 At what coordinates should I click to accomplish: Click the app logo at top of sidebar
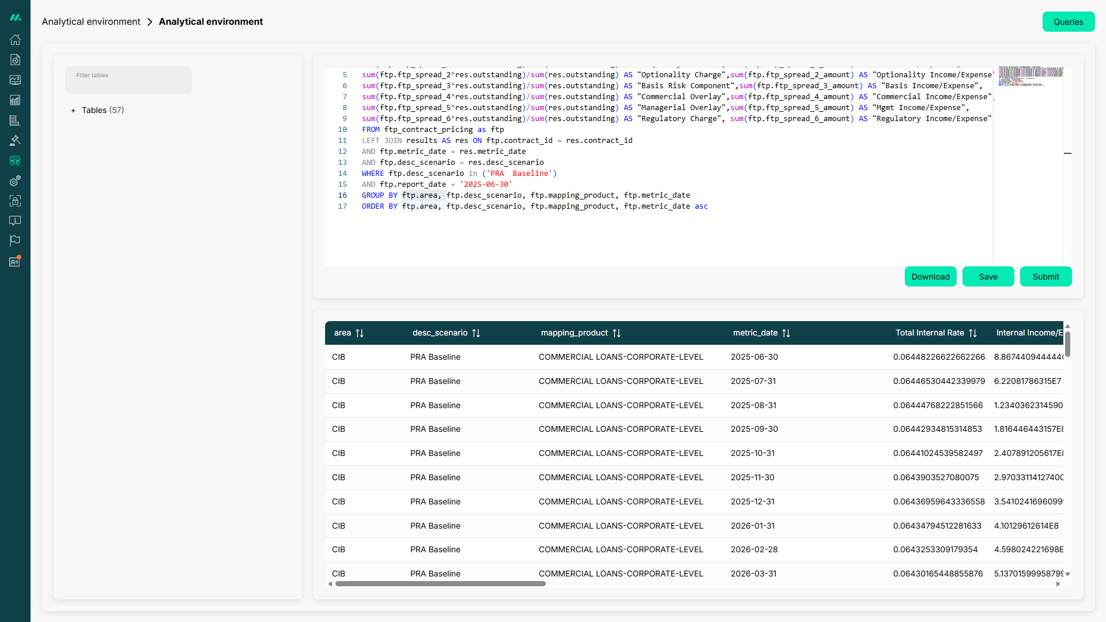[x=16, y=18]
